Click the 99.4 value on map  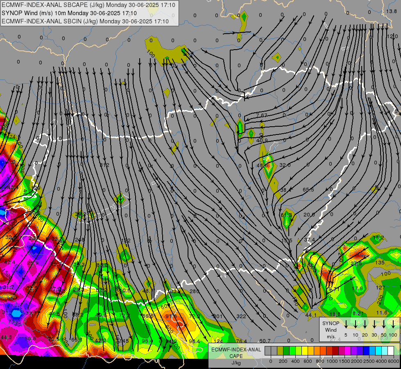click(x=194, y=341)
